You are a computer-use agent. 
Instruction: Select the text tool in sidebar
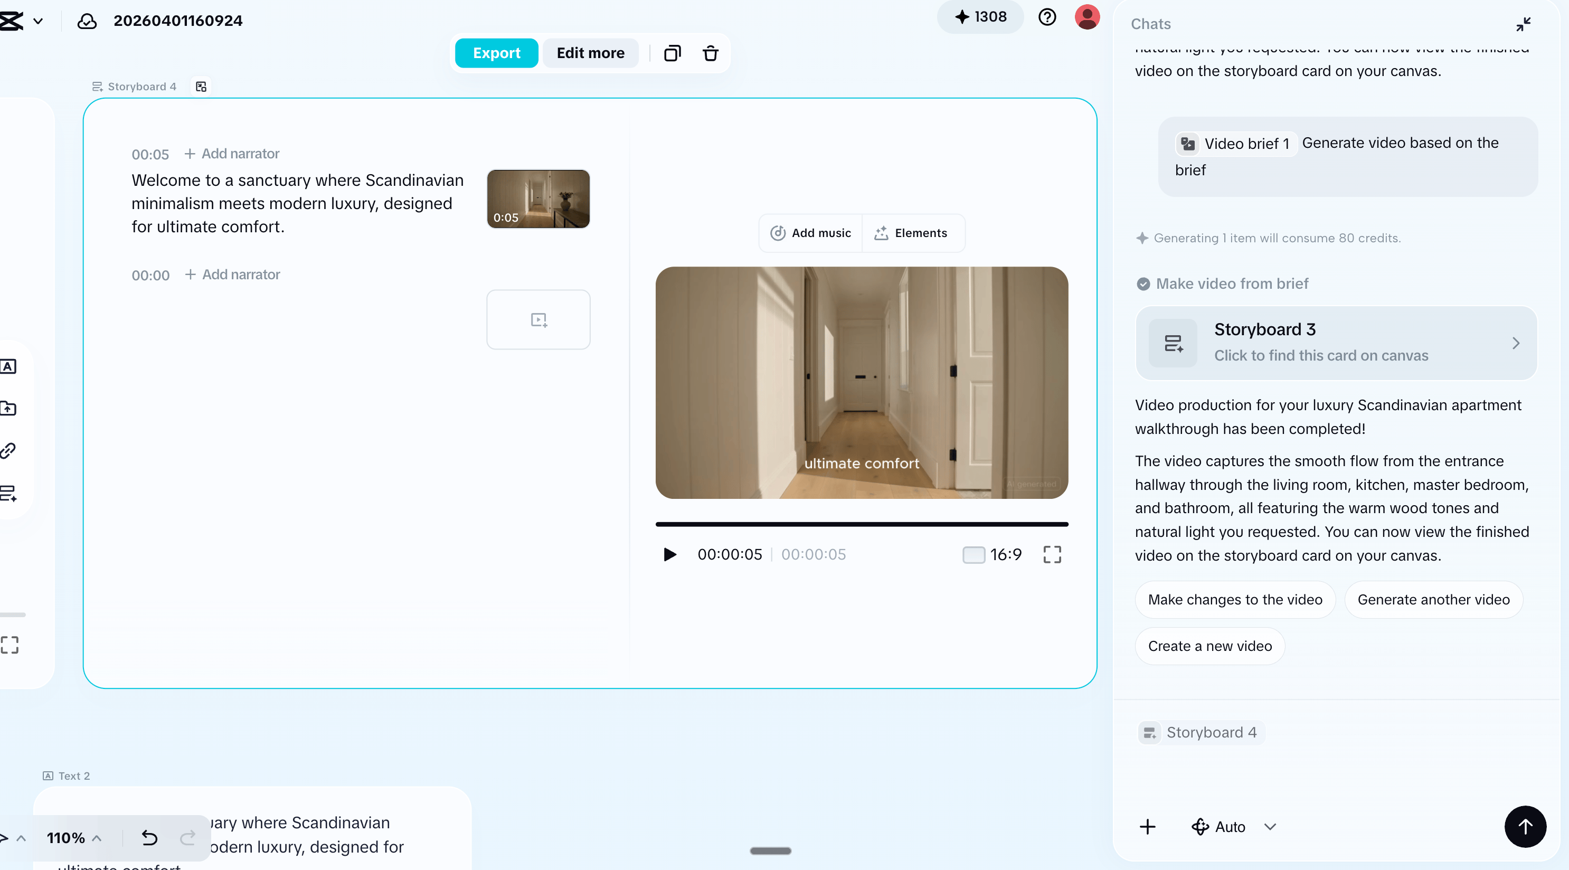[8, 366]
